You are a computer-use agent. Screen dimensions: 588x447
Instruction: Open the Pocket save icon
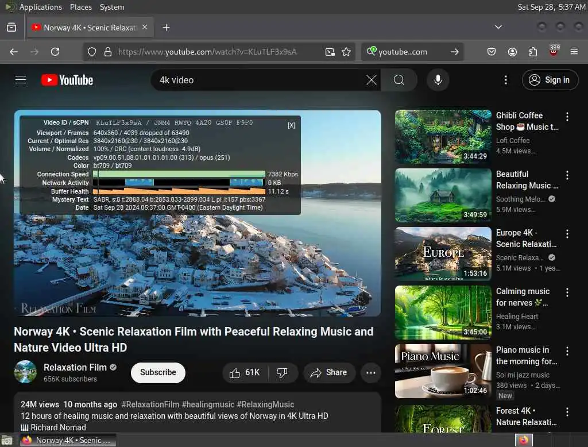[492, 52]
